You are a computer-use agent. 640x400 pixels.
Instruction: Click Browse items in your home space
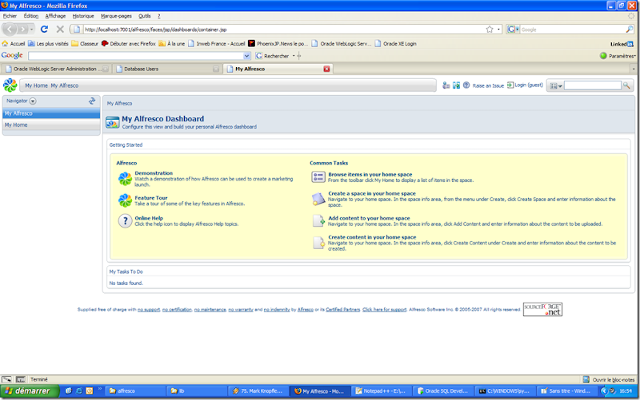coord(370,174)
